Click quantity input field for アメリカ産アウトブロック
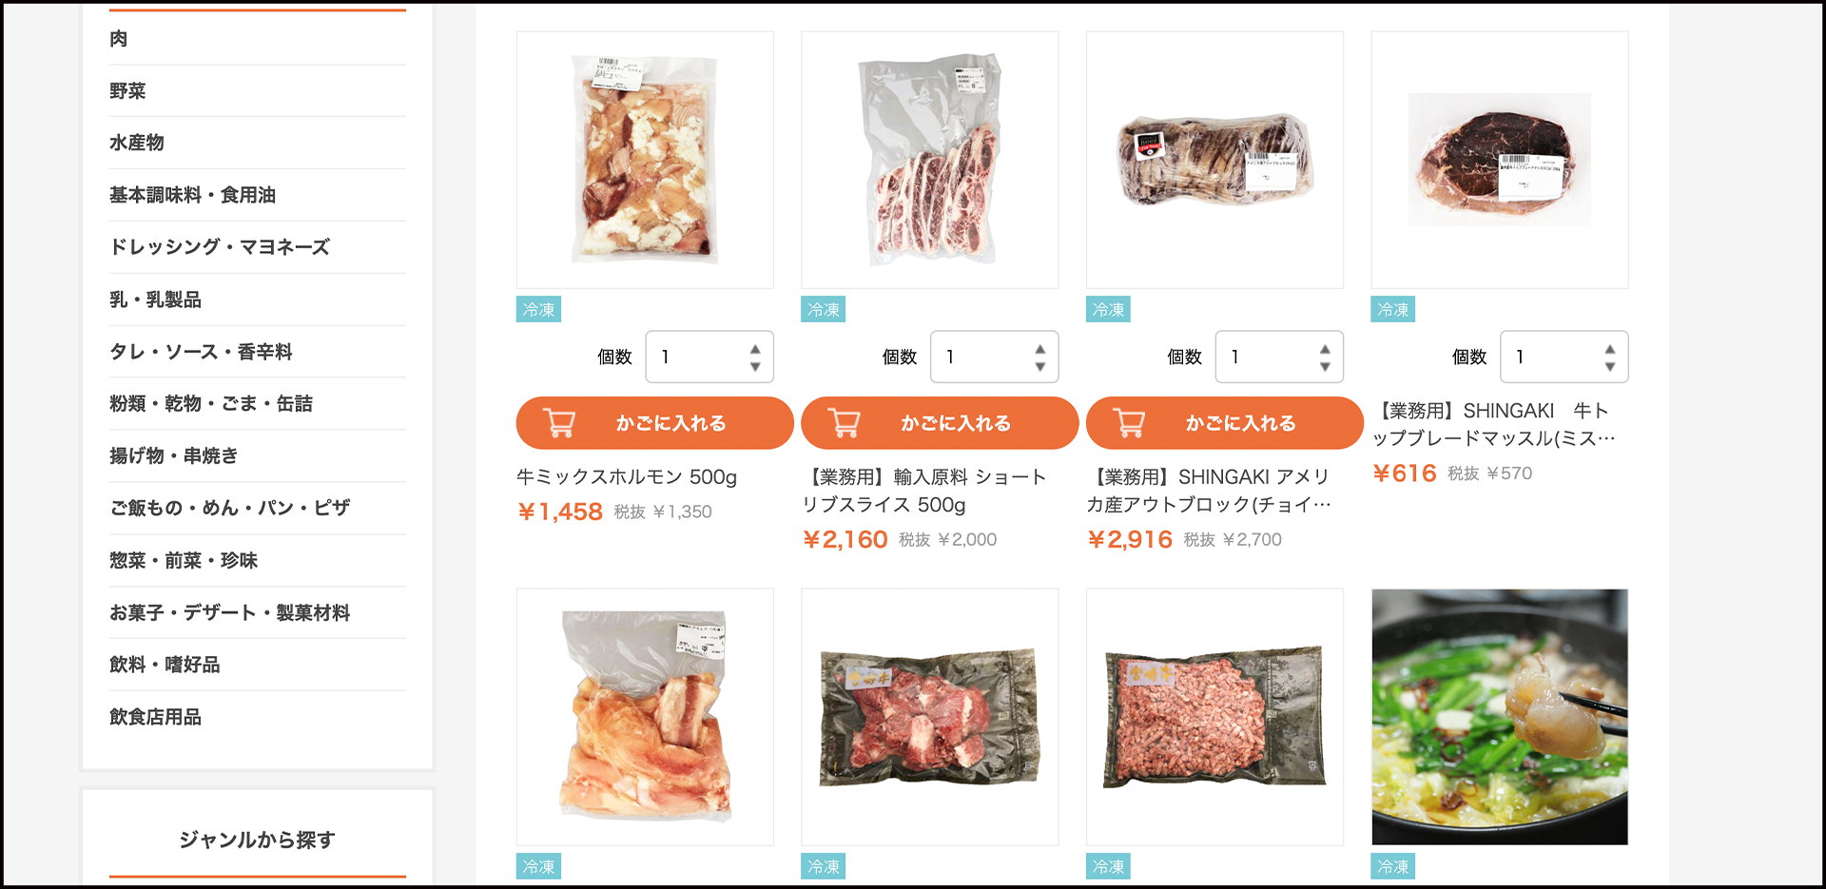 click(x=1279, y=357)
